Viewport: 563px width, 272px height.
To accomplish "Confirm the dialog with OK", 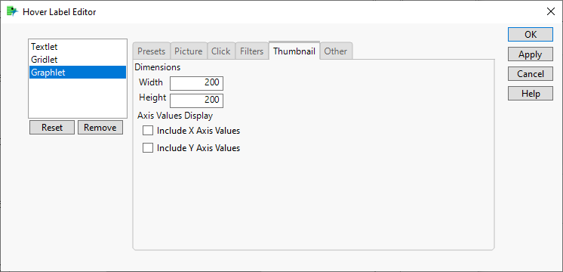I will pos(531,35).
